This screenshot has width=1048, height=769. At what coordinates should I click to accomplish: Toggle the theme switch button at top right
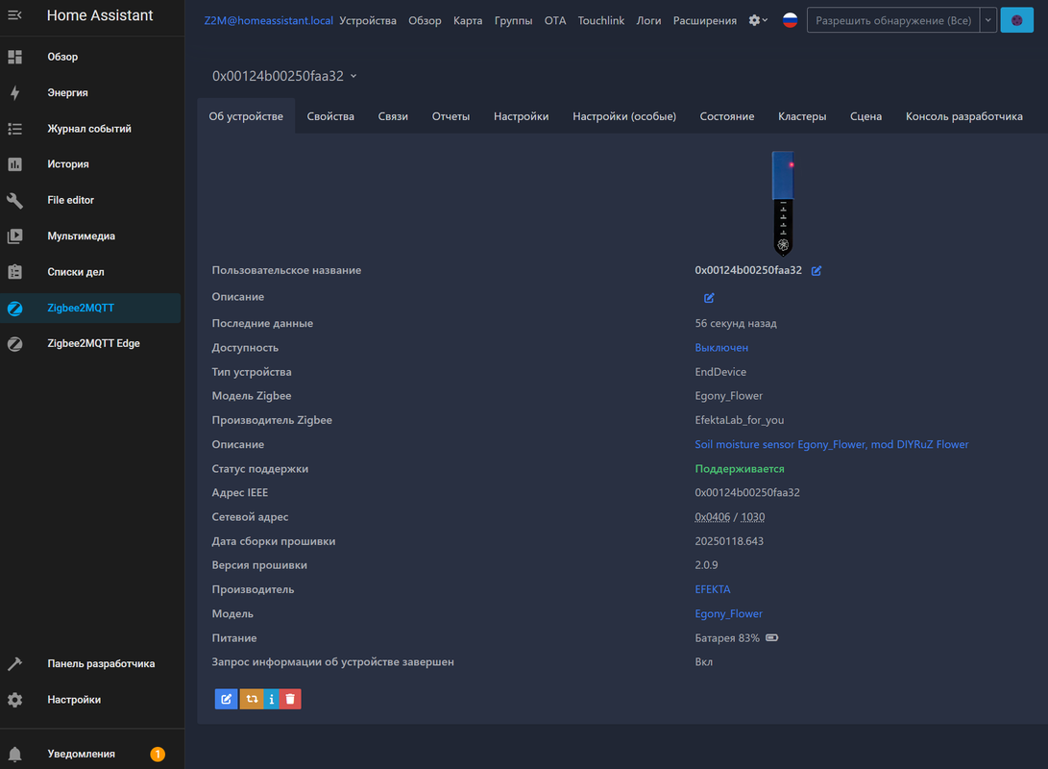tap(1016, 20)
